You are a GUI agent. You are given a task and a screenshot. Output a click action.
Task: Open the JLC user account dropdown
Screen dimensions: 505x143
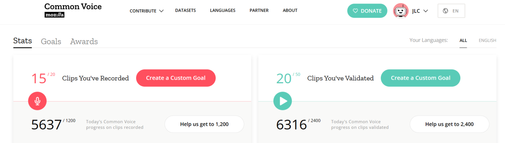pyautogui.click(x=420, y=11)
